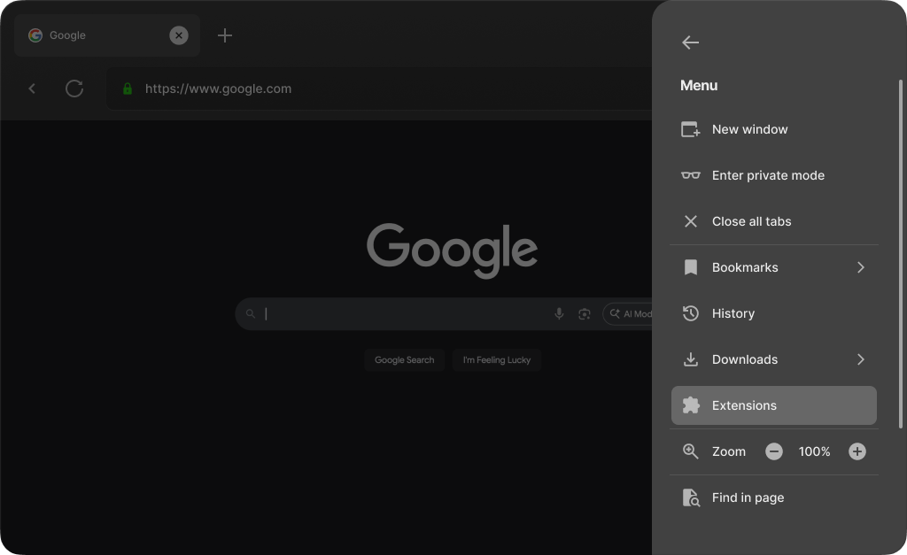Open Find in page

(748, 497)
